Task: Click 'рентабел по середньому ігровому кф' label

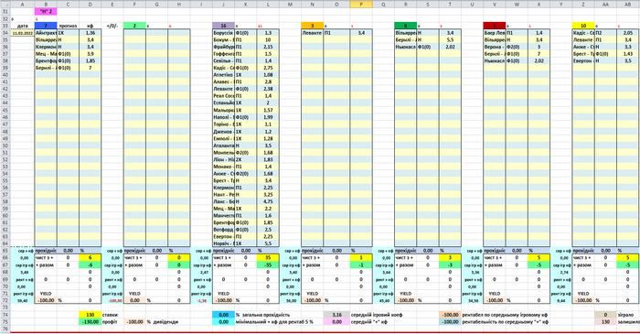Action: click(505, 315)
